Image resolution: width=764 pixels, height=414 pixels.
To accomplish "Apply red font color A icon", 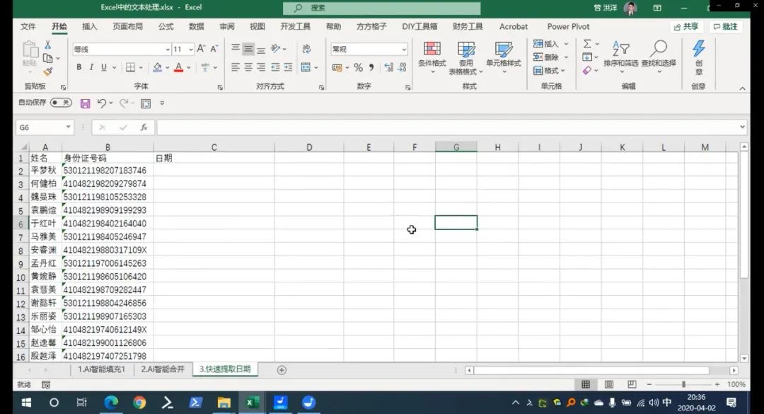I will 179,67.
